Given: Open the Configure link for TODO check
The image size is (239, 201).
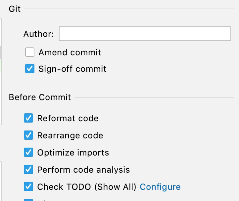Looking at the screenshot, I should (x=160, y=187).
